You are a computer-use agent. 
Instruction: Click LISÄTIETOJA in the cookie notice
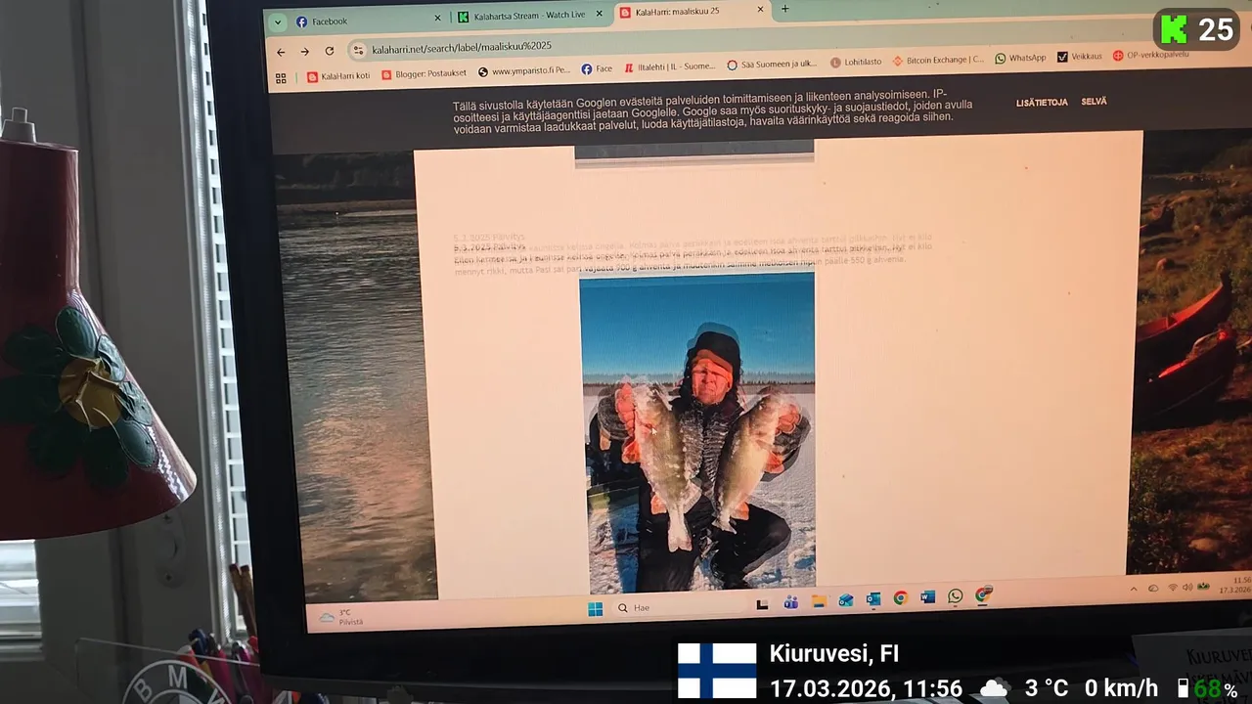click(x=1042, y=103)
